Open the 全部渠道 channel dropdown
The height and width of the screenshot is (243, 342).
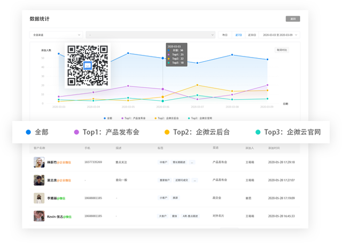tap(57, 35)
